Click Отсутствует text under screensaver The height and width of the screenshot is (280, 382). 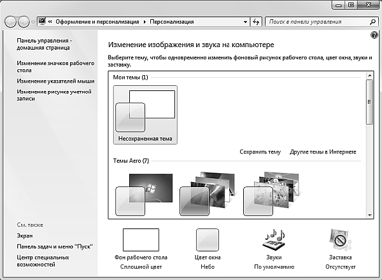pyautogui.click(x=341, y=267)
